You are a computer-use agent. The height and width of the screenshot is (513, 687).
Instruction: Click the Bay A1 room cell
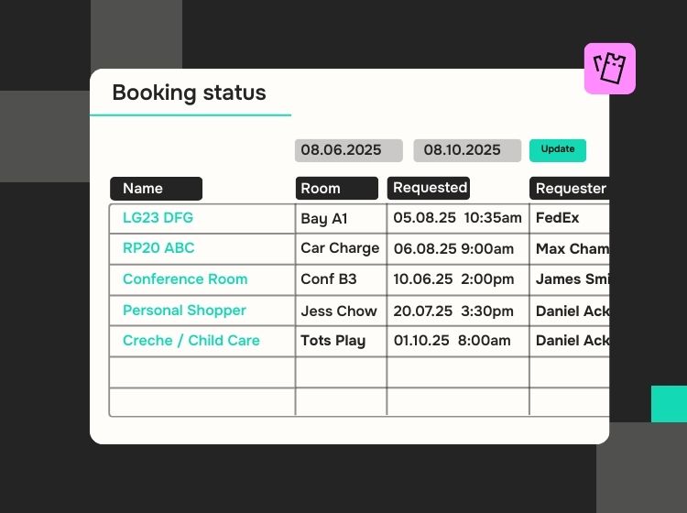(342, 219)
